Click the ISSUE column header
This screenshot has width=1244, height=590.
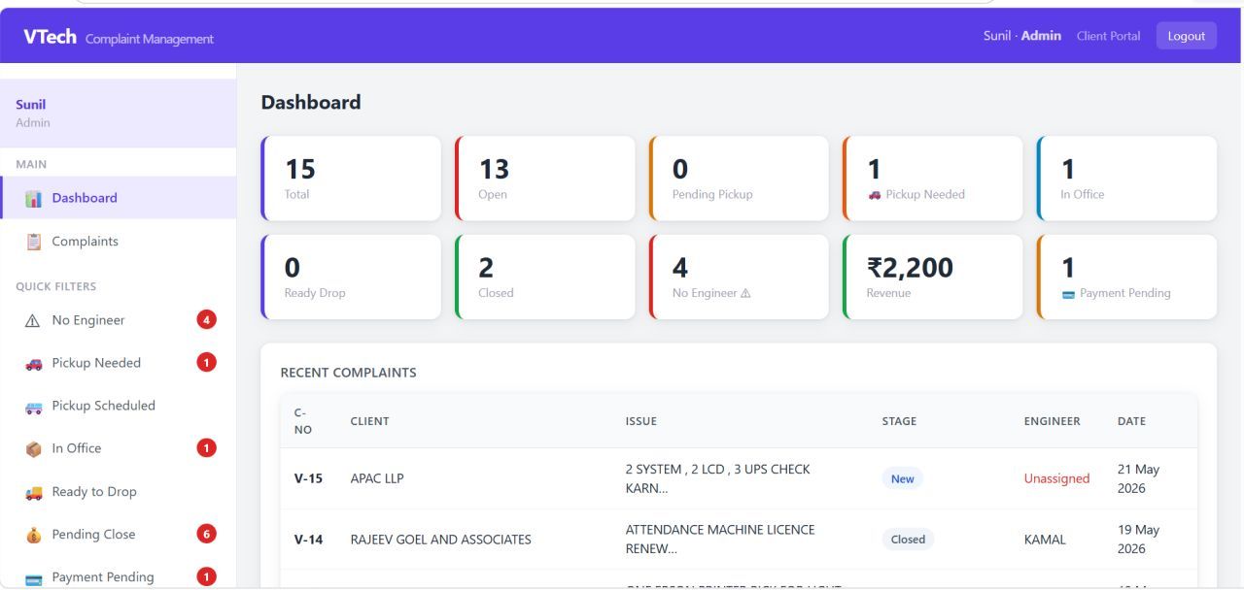640,421
